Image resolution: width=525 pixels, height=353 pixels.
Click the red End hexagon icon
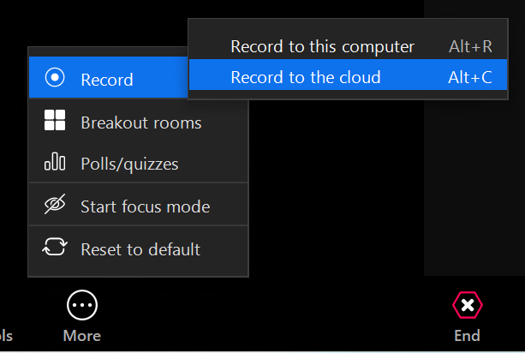[467, 305]
